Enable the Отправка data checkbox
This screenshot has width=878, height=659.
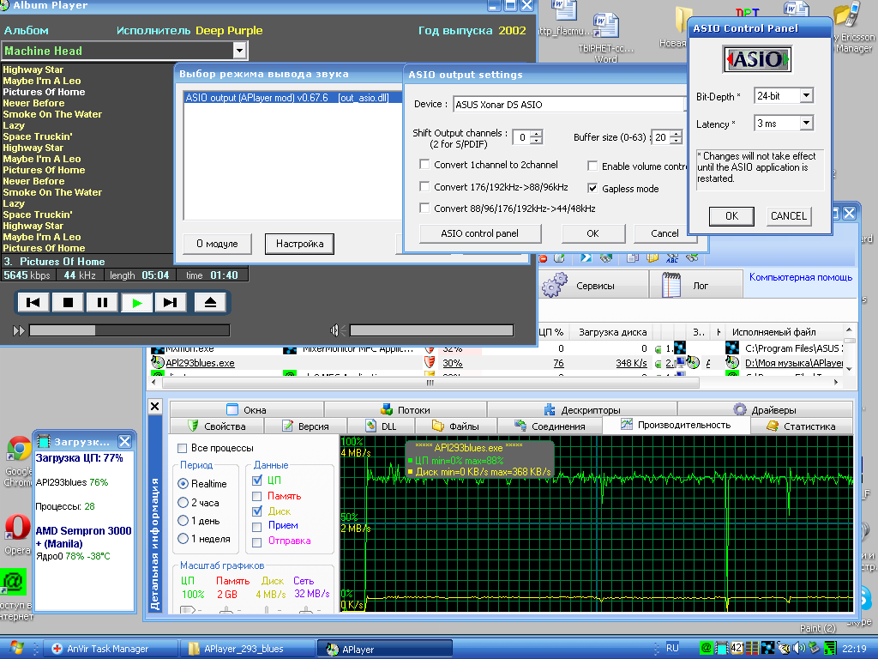(257, 542)
